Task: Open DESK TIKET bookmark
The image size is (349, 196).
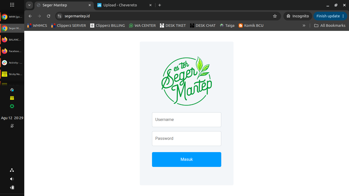Action: (173, 26)
